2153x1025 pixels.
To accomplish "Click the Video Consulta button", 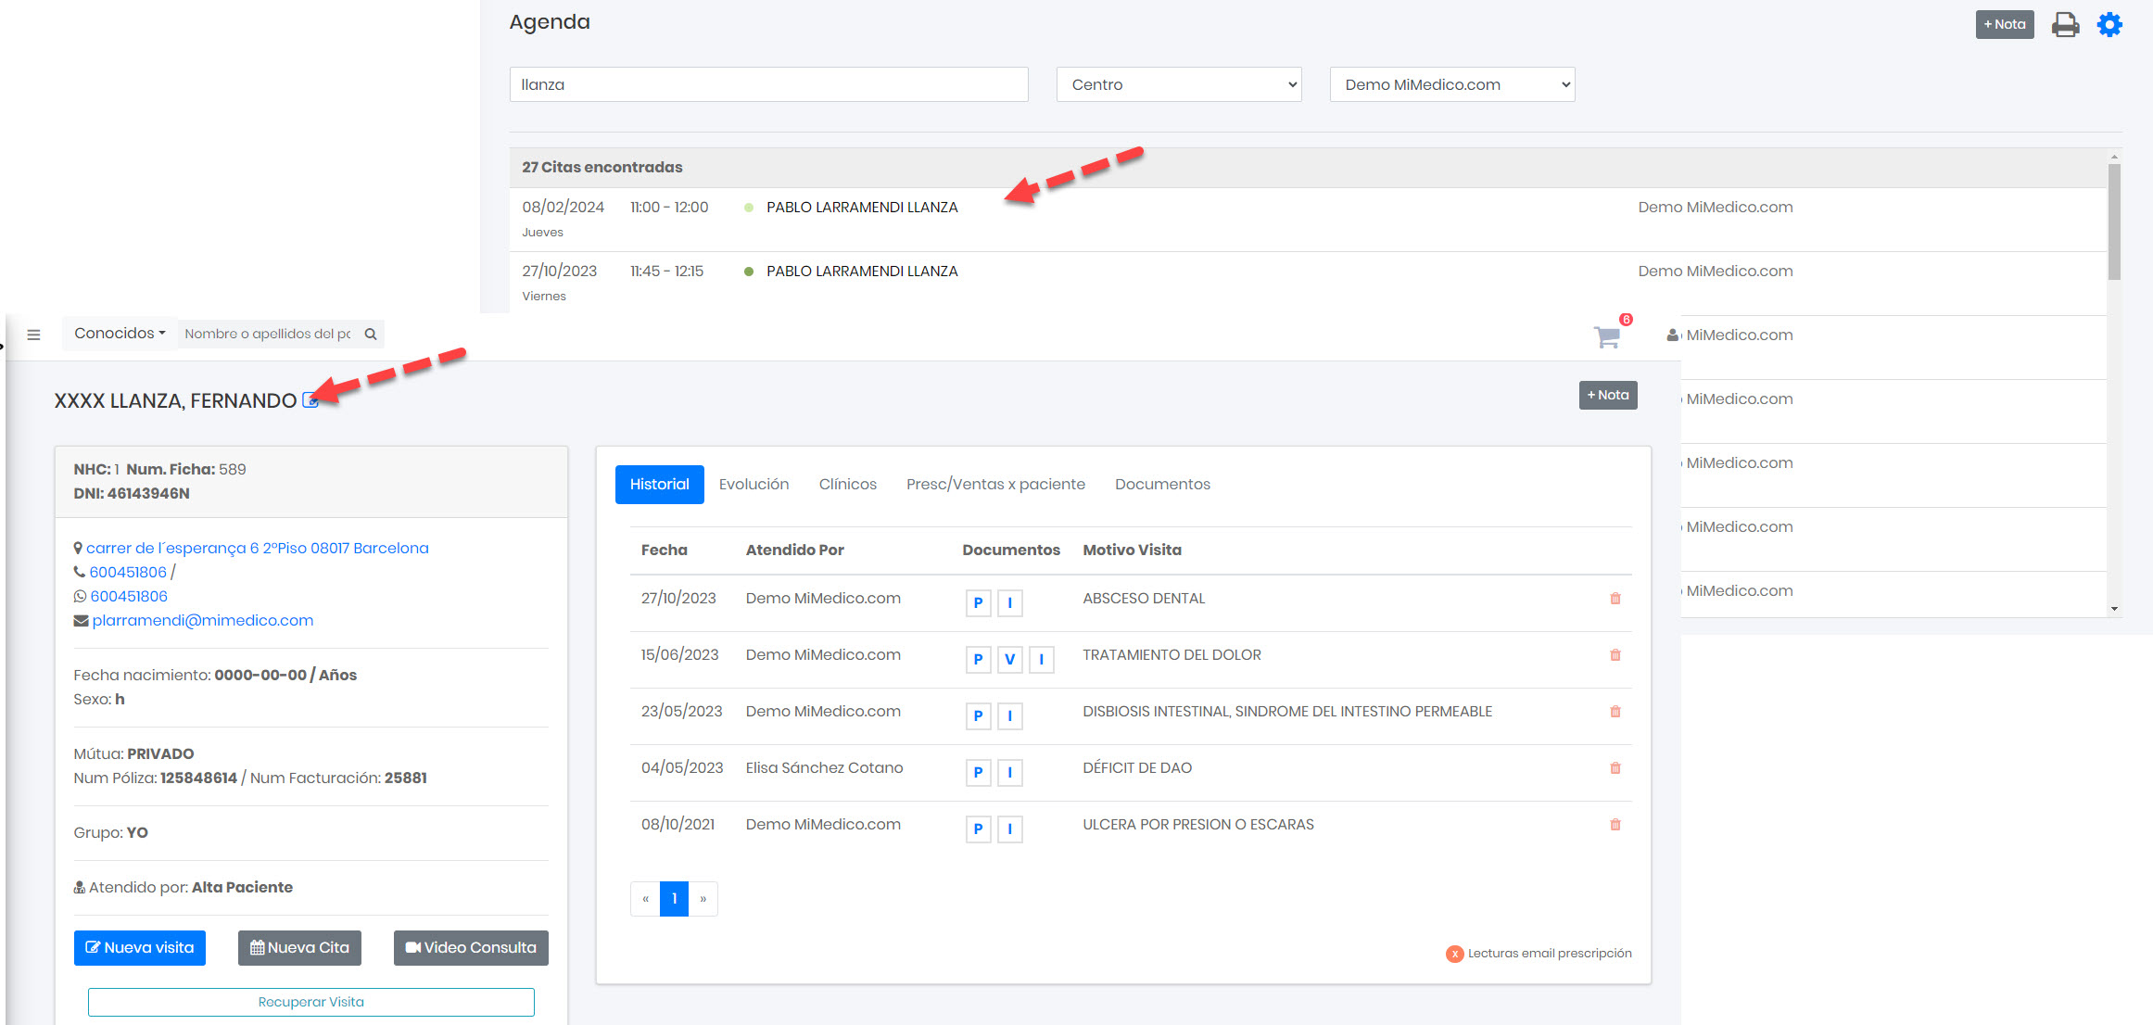I will coord(471,948).
